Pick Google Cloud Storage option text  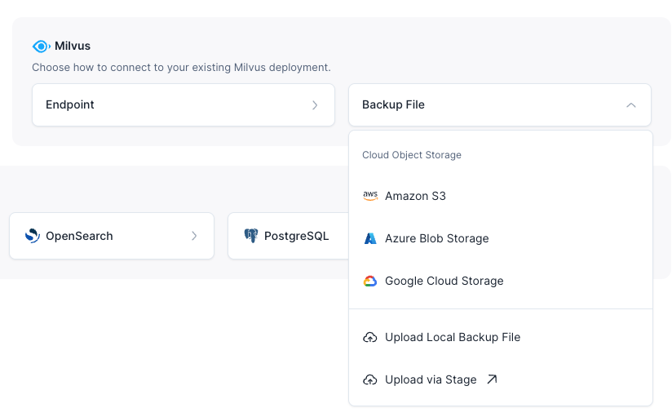pos(444,281)
